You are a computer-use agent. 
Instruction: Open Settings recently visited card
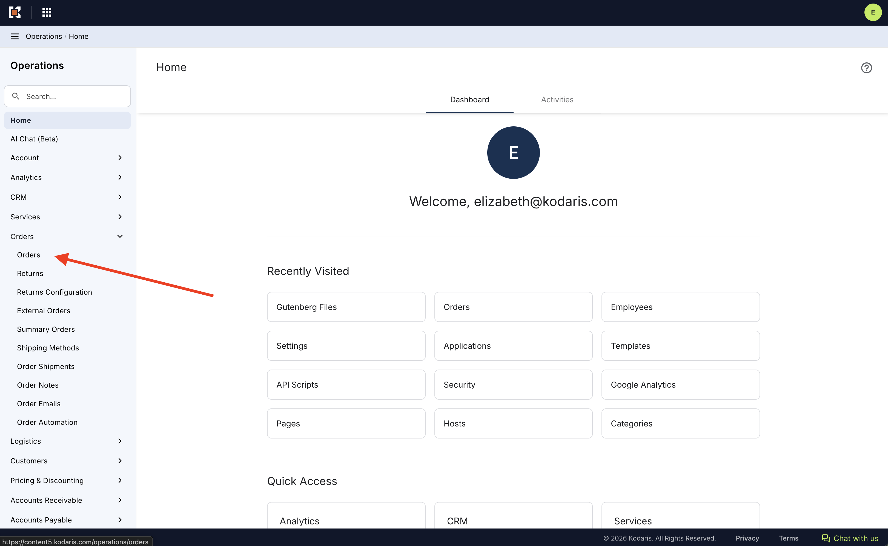[346, 346]
